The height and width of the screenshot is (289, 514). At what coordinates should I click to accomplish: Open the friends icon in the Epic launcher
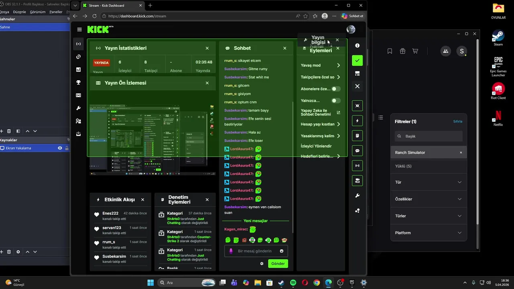(x=445, y=51)
